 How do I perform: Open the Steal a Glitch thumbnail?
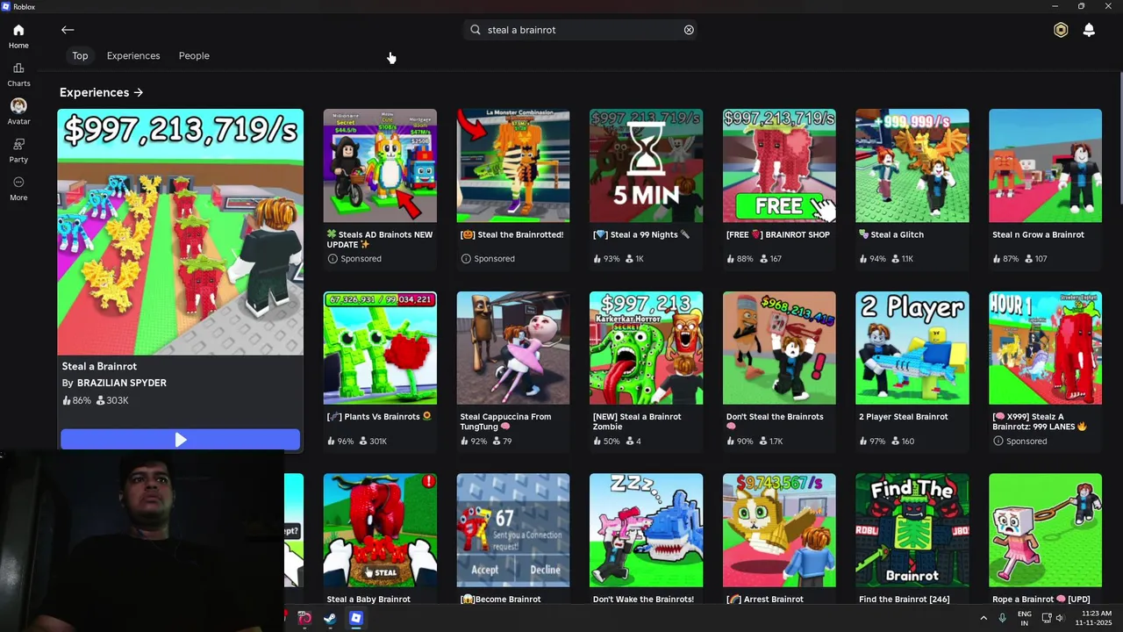pyautogui.click(x=912, y=166)
